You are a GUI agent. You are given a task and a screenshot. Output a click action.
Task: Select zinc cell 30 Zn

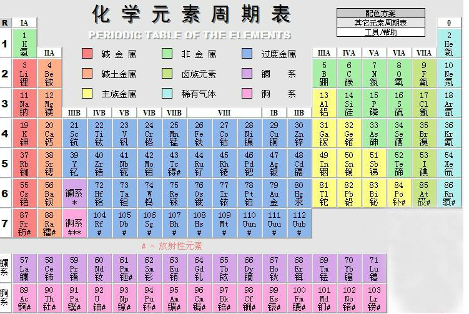pyautogui.click(x=299, y=134)
